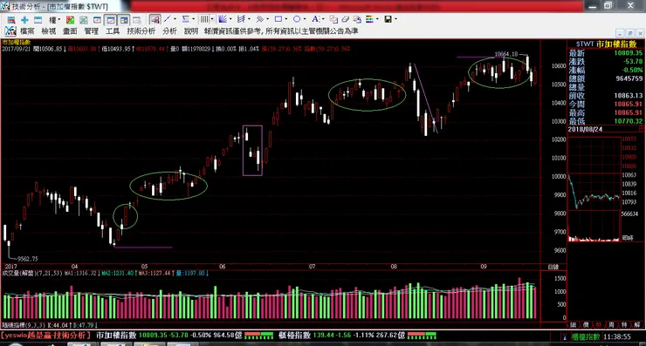Minimize the inner chart child window
Viewport: 646px width, 346px height.
point(620,33)
